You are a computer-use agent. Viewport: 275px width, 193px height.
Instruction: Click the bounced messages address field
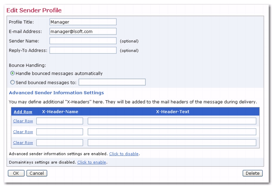112,82
